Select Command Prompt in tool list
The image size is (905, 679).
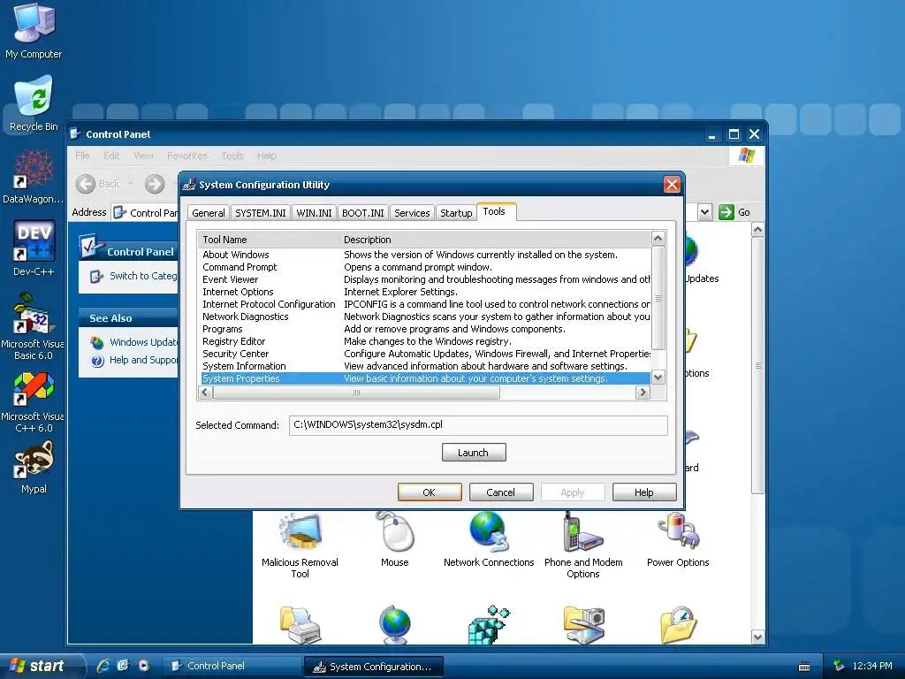pyautogui.click(x=426, y=267)
